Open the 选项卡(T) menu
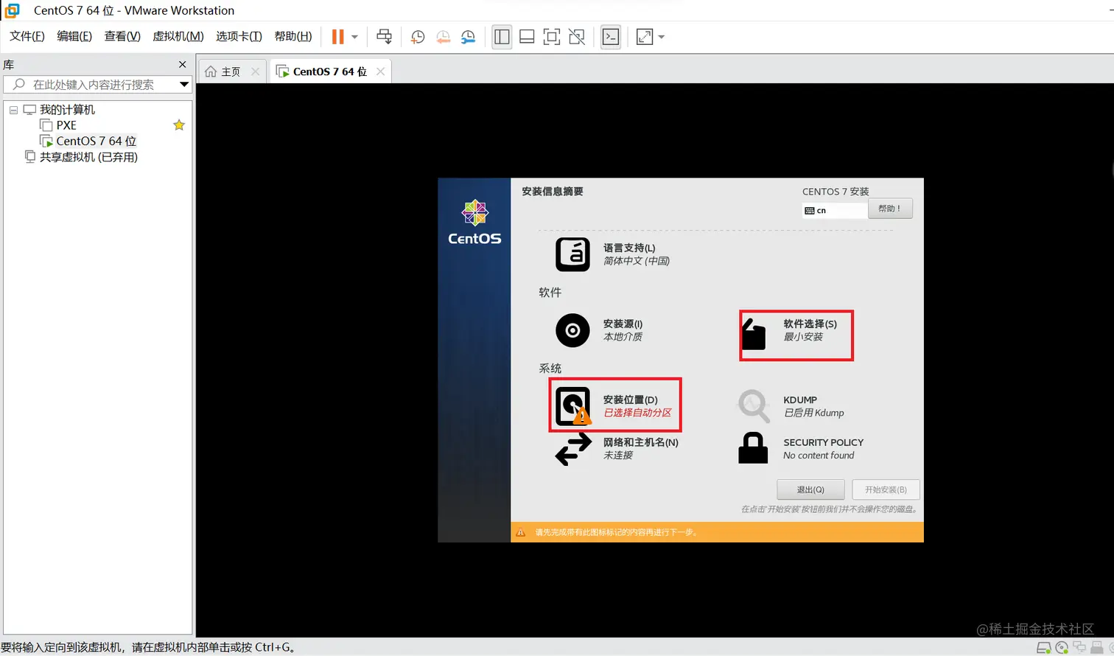Image resolution: width=1114 pixels, height=656 pixels. pyautogui.click(x=239, y=36)
